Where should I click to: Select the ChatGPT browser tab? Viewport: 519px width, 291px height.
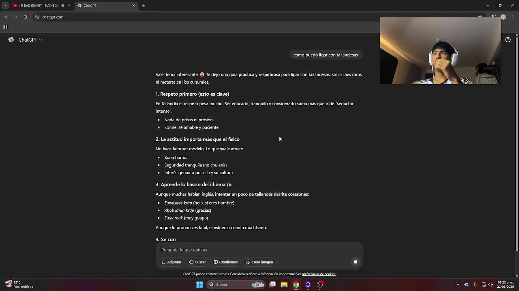[106, 6]
